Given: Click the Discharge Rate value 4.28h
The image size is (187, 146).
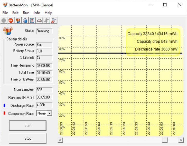Looking at the screenshot, I should pos(44,105).
